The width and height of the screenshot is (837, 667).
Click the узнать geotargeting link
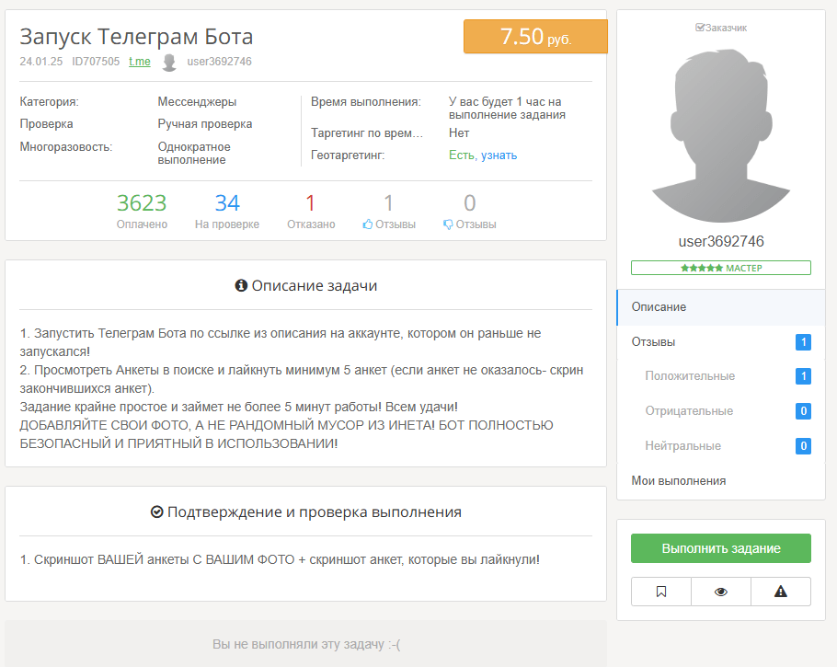click(x=499, y=155)
